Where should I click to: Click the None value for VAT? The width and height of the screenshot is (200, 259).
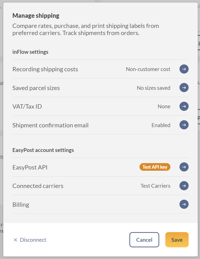point(164,107)
